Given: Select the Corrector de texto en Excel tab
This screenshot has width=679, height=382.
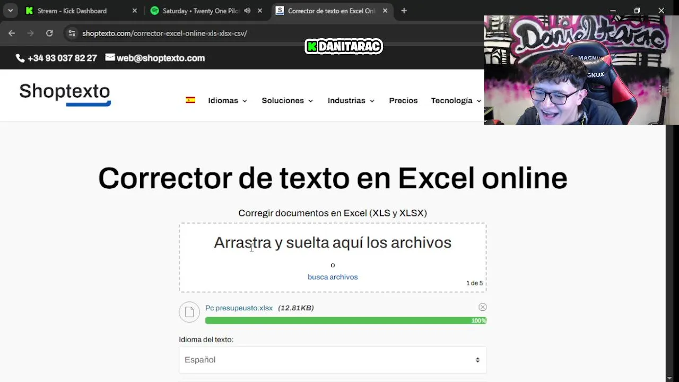Looking at the screenshot, I should click(x=332, y=11).
